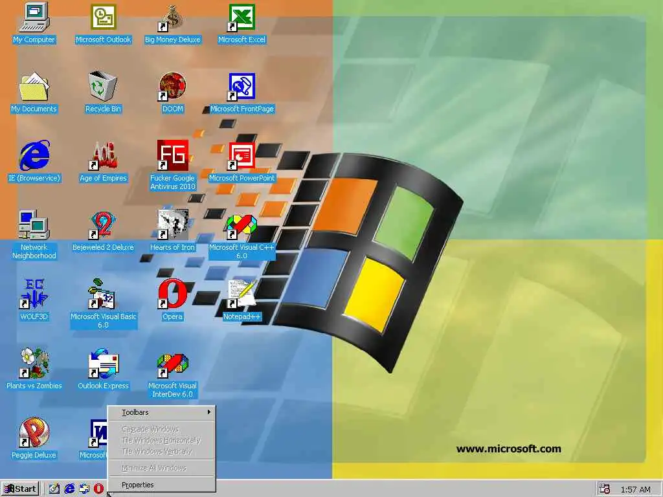Click the greyed Tile Windows Horizontally entry

point(162,440)
